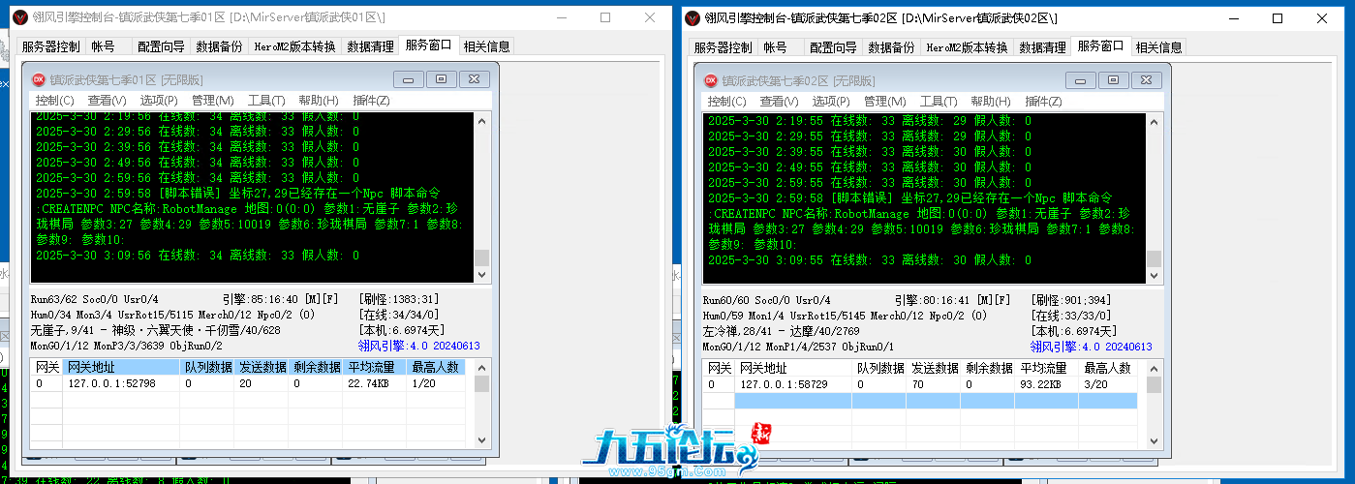Open 相关信息 tab in 02区 console
Image resolution: width=1355 pixels, height=484 pixels.
tap(1159, 47)
